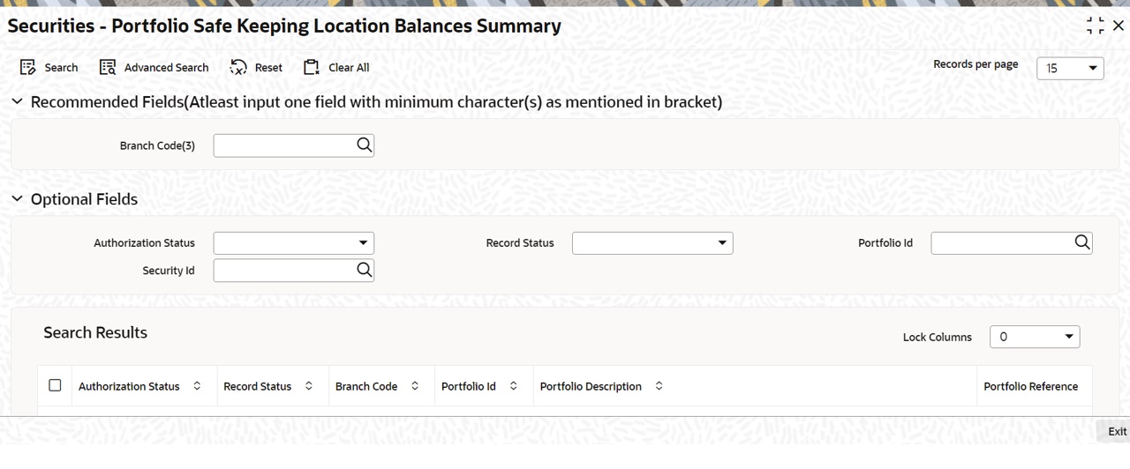Collapse the Optional Fields section
Image resolution: width=1130 pixels, height=469 pixels.
pos(17,199)
